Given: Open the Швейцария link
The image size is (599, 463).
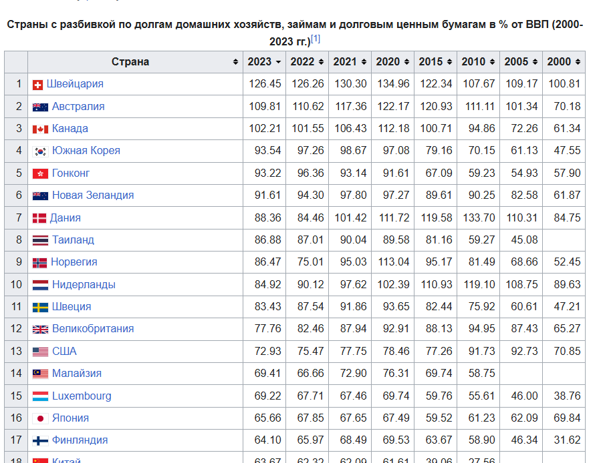Looking at the screenshot, I should pyautogui.click(x=75, y=84).
